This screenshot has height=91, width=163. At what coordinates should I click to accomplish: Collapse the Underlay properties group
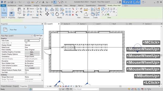click(x=40, y=75)
